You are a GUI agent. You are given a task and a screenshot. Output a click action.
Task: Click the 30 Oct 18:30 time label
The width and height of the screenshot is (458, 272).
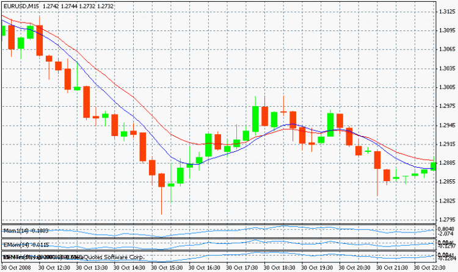[x=278, y=267]
